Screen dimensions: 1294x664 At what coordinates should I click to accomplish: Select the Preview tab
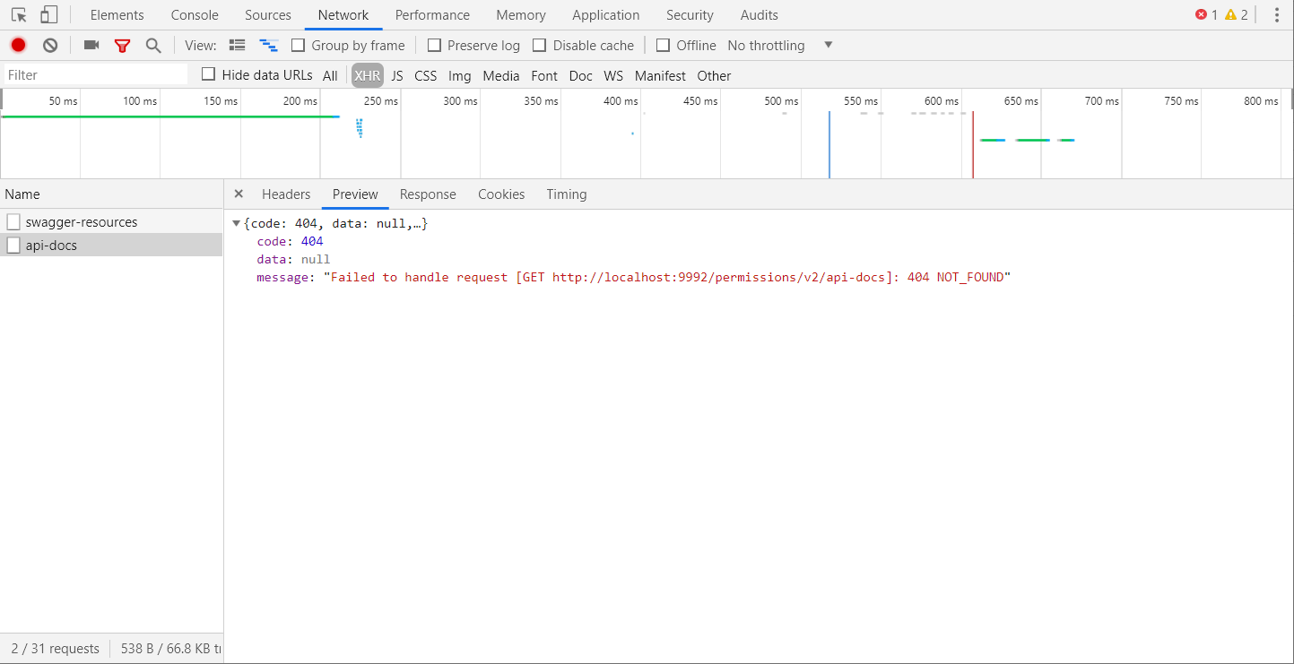pos(355,194)
